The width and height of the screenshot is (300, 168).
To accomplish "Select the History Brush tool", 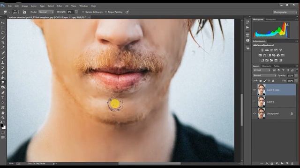I will pyautogui.click(x=3, y=68).
